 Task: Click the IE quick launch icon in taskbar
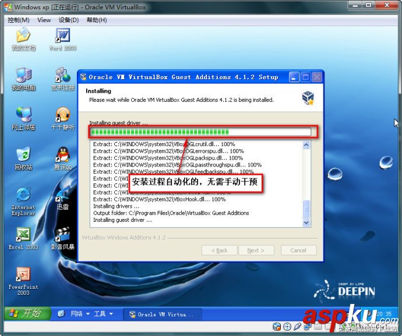[61, 313]
